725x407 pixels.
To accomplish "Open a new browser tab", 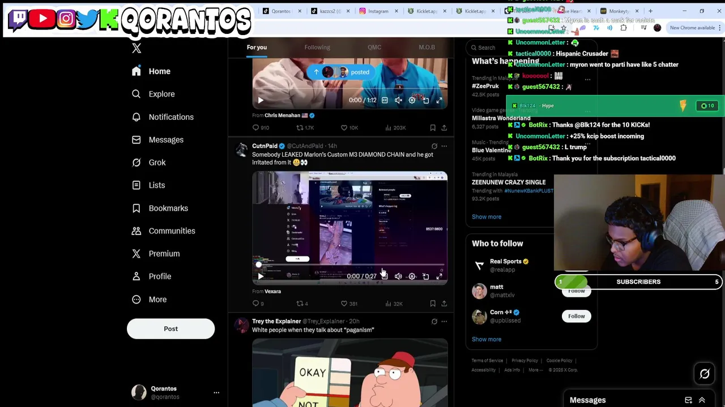I will [x=650, y=11].
